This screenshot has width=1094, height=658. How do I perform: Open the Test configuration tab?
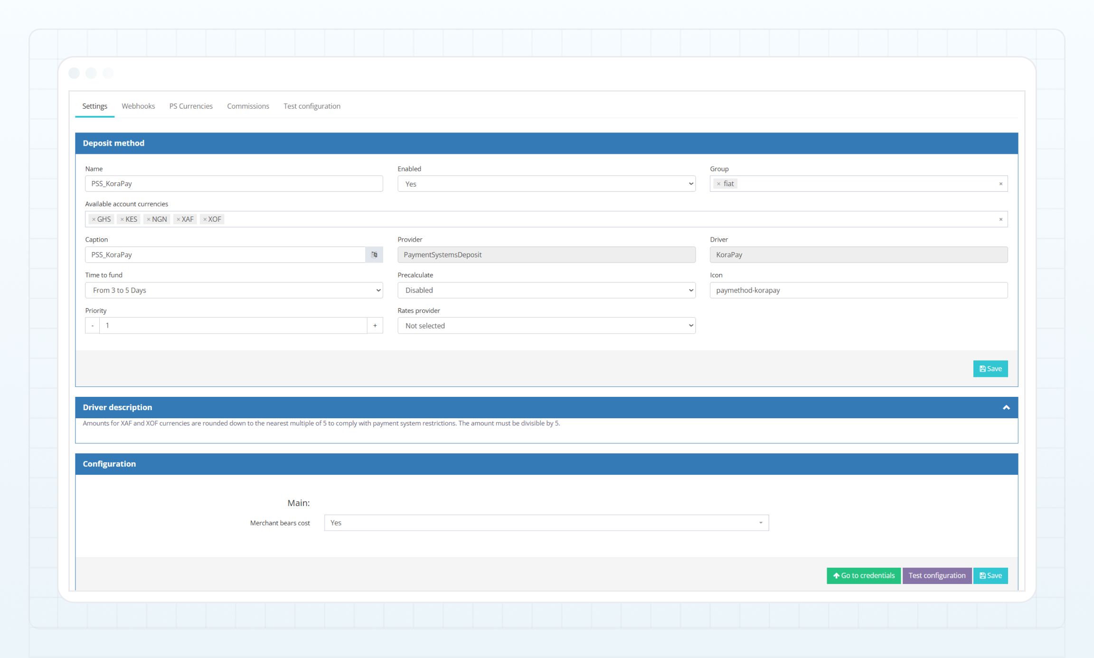point(312,106)
